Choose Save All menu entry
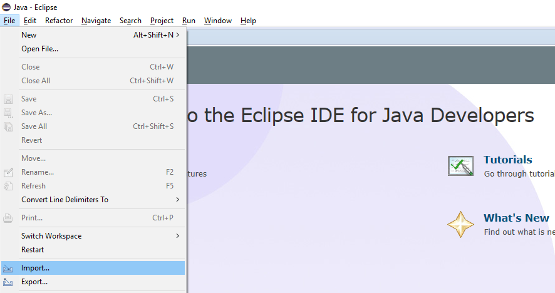Image resolution: width=555 pixels, height=293 pixels. [x=93, y=126]
